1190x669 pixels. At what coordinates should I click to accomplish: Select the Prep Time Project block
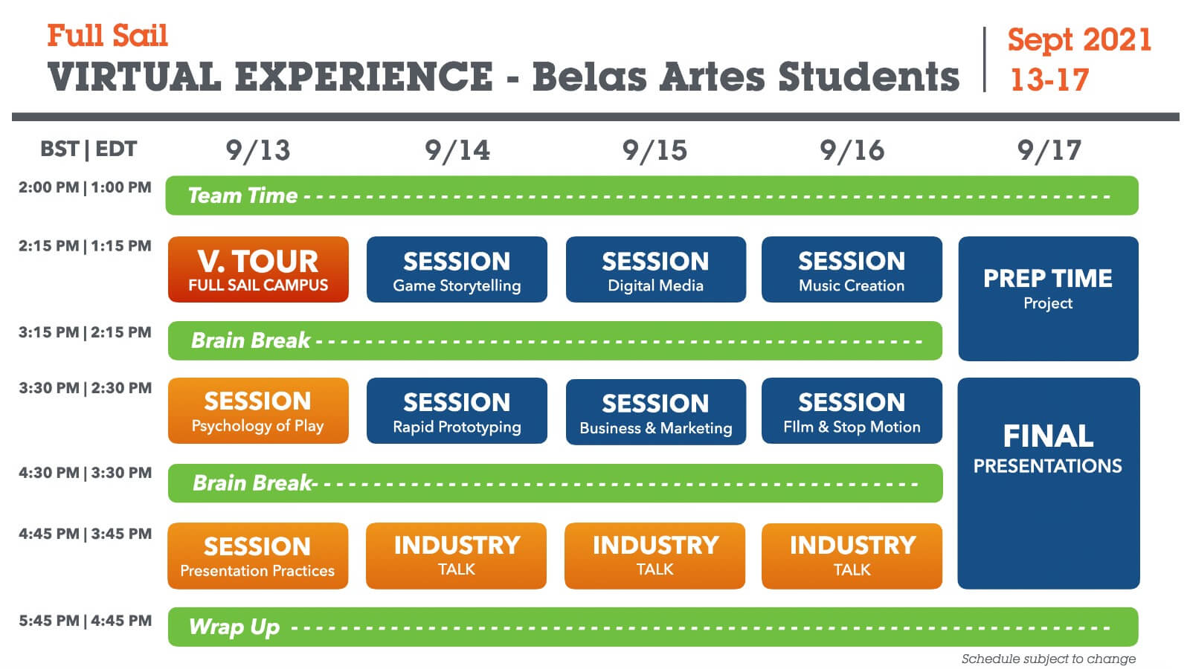point(1048,298)
